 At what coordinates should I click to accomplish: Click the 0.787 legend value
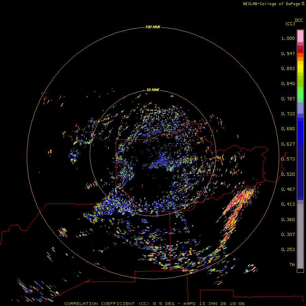tap(288, 99)
